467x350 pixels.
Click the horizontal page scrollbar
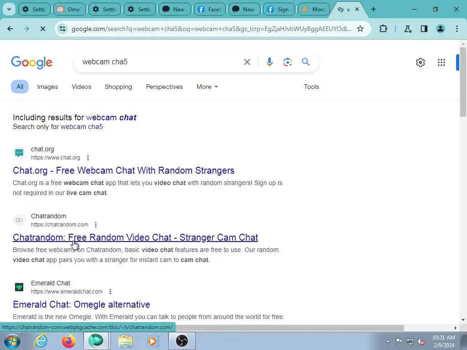[289, 328]
